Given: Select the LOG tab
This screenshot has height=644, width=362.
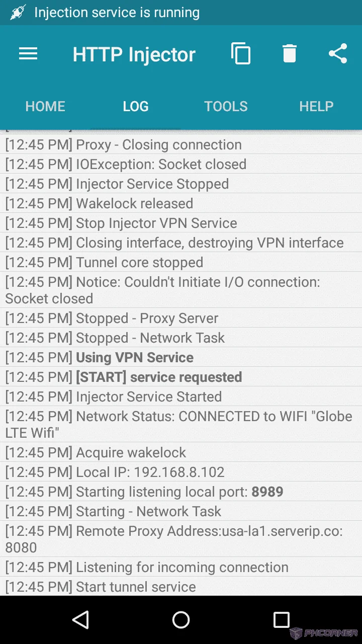Looking at the screenshot, I should 136,106.
